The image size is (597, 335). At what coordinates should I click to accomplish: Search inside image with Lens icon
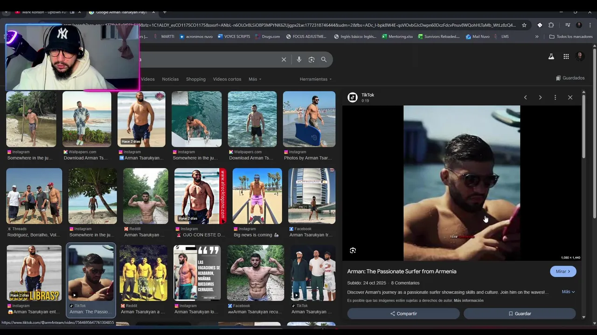tap(353, 250)
